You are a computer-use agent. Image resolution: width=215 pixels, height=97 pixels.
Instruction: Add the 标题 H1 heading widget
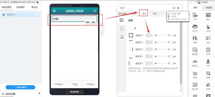(x=195, y=40)
